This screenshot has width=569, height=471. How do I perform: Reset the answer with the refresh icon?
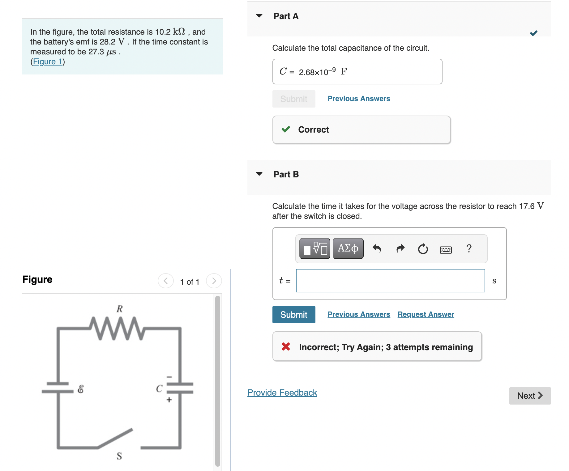[423, 249]
